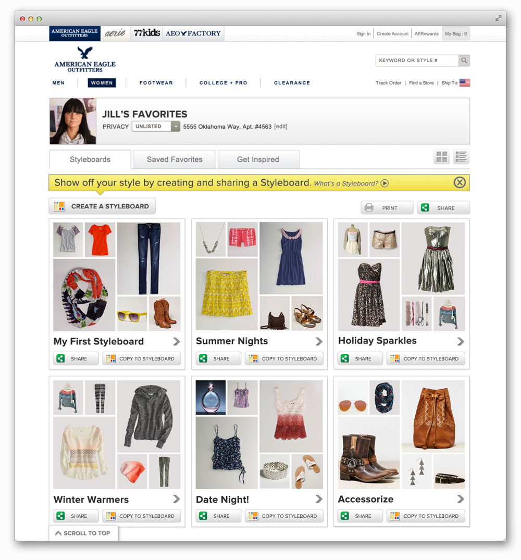Click the address edit link
This screenshot has width=521, height=560.
click(x=281, y=127)
